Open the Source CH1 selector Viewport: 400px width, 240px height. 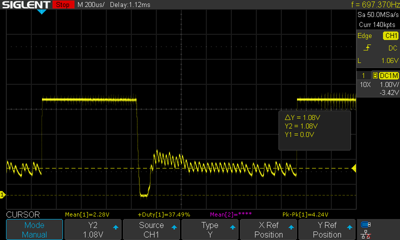(151, 230)
